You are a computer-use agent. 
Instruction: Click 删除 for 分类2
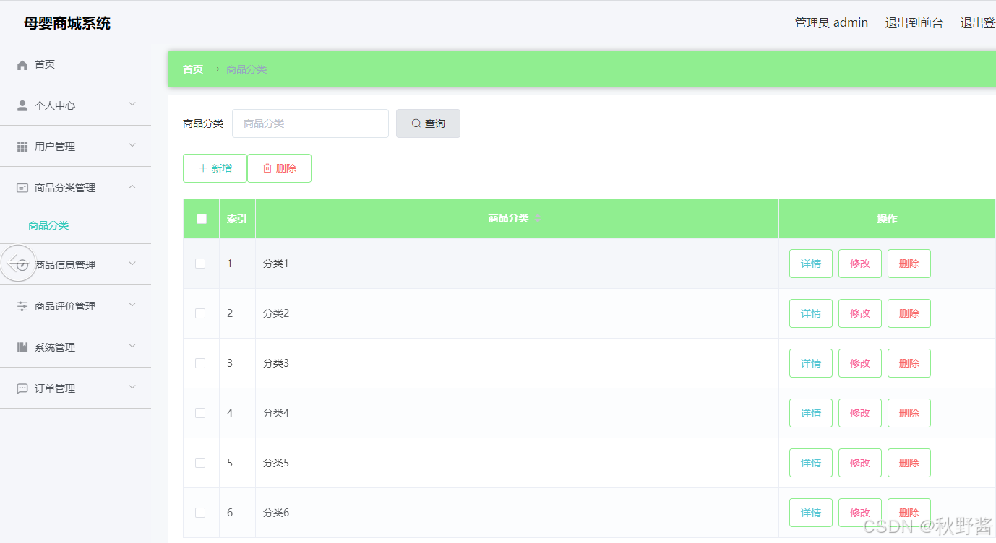(x=909, y=313)
